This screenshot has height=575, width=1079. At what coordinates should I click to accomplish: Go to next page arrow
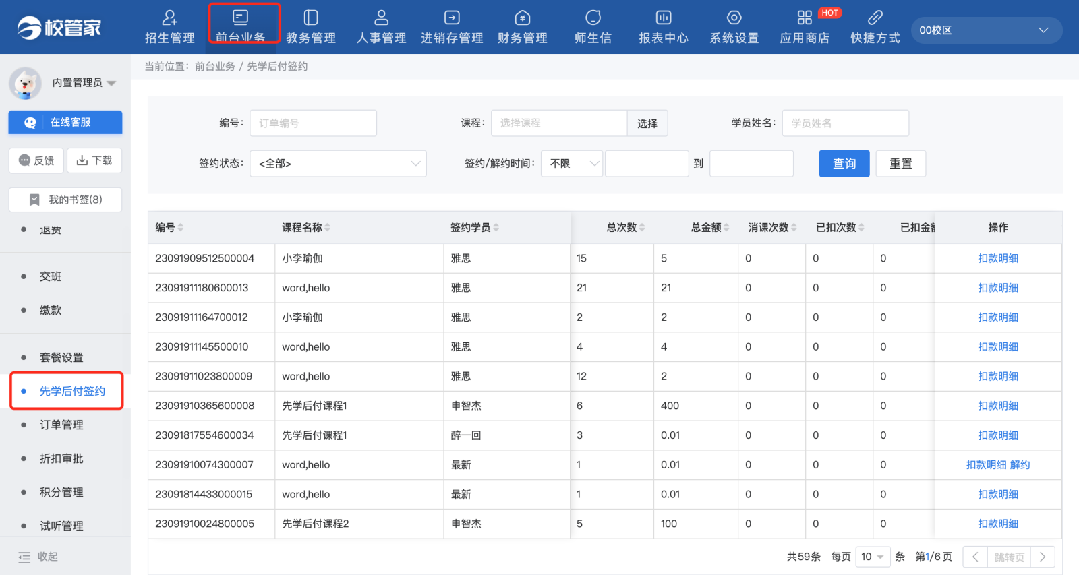pyautogui.click(x=1043, y=557)
